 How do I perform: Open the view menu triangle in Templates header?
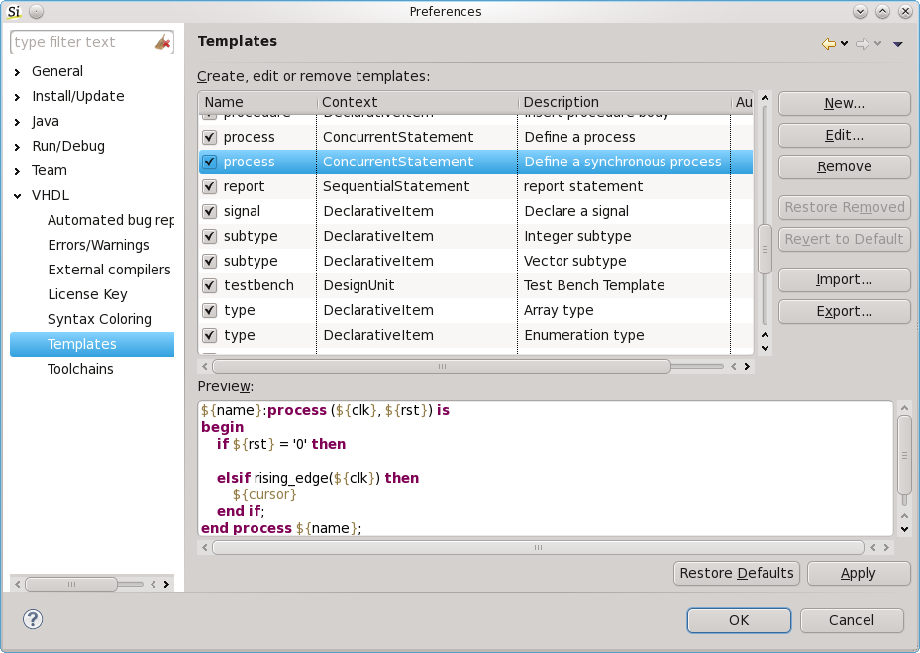click(x=897, y=44)
